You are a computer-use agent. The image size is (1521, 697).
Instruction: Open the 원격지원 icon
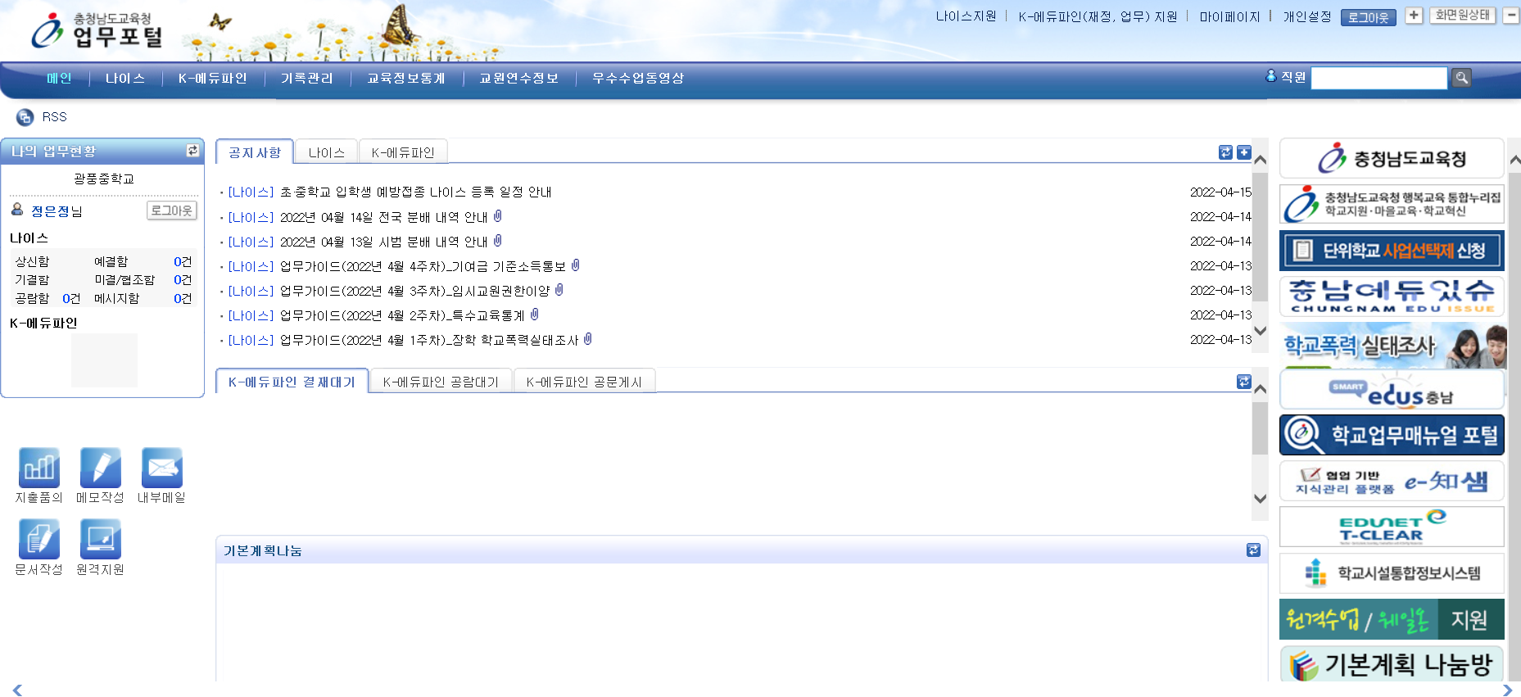pyautogui.click(x=101, y=539)
